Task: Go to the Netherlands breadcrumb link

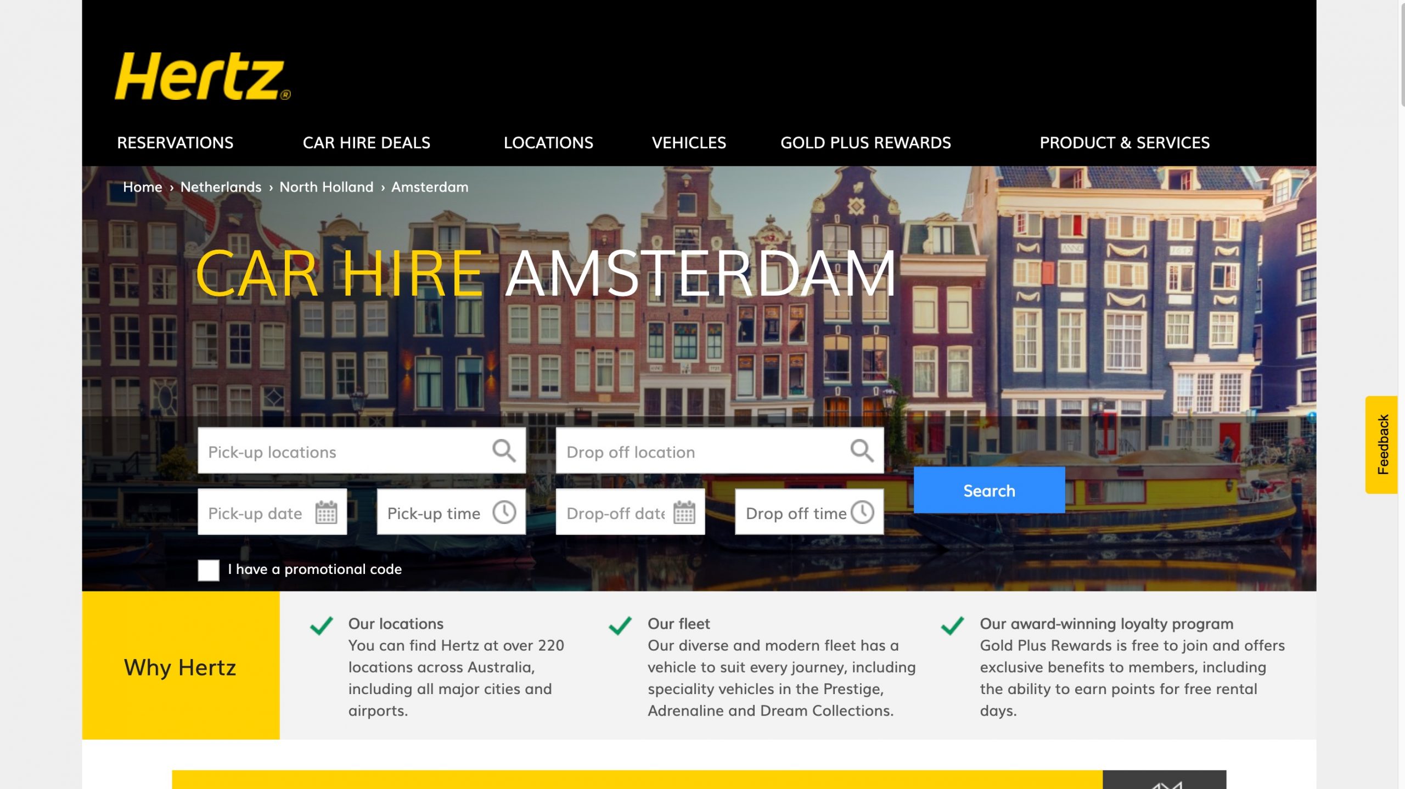Action: (221, 187)
